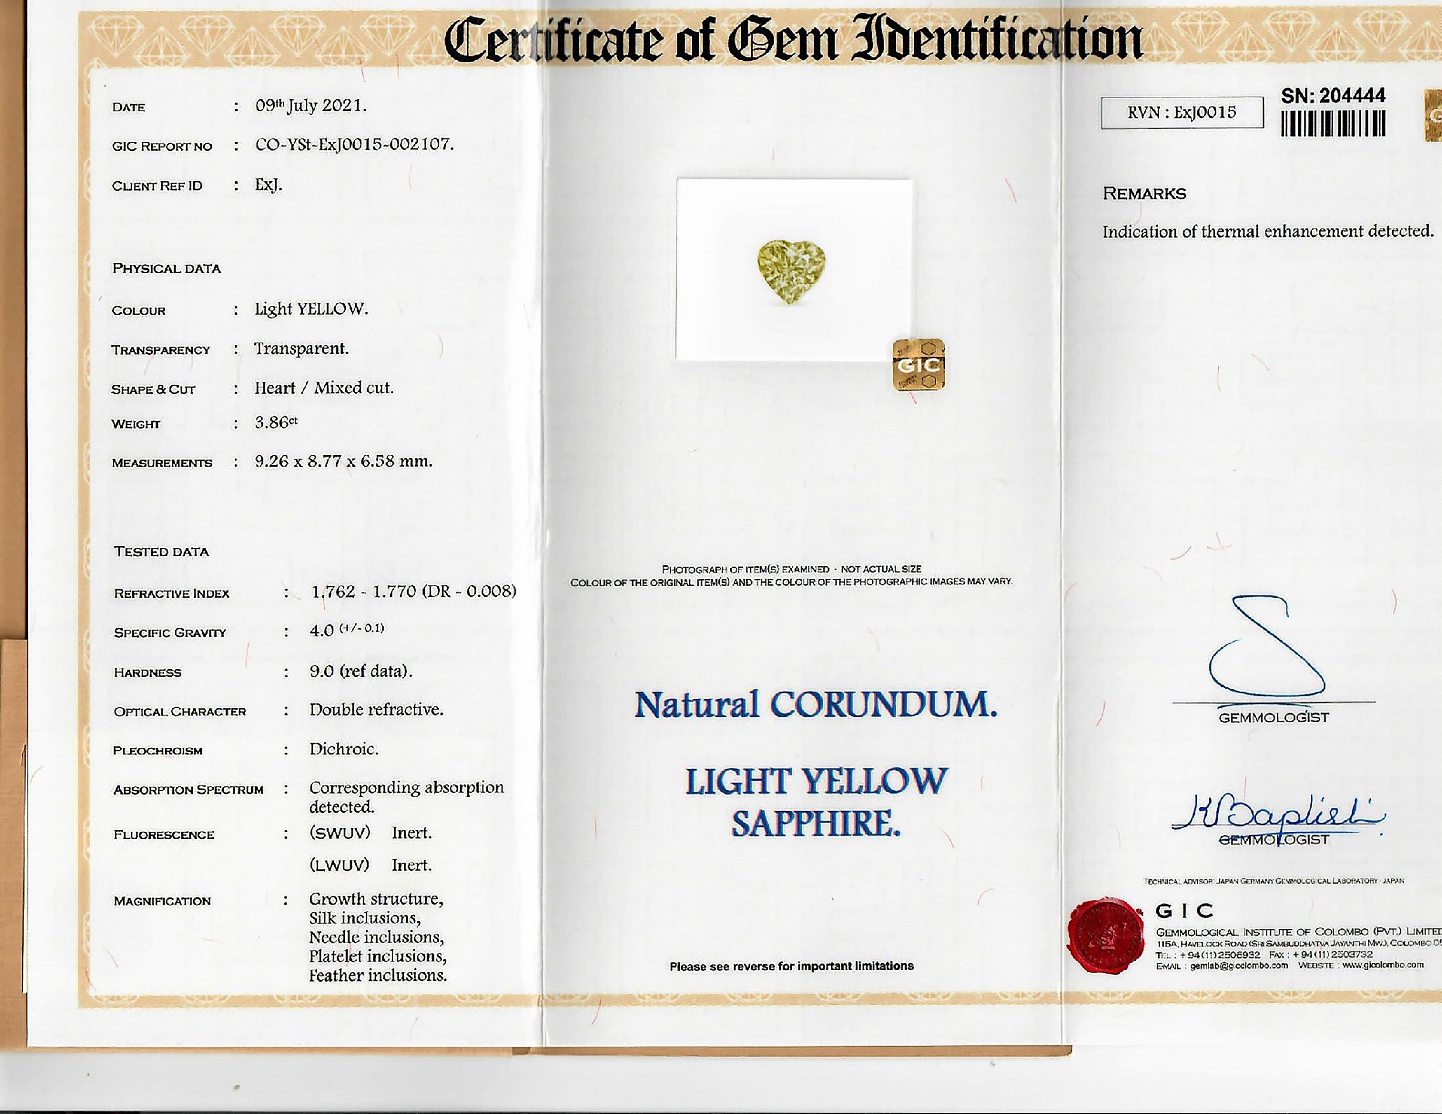1442x1114 pixels.
Task: Click the Physical Data heading
Action: [x=167, y=269]
